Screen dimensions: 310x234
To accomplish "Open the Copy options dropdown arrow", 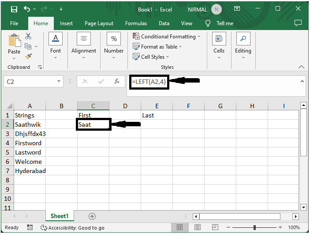I will pyautogui.click(x=36, y=47).
